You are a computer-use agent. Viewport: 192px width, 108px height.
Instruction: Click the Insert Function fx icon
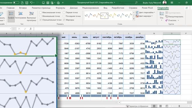31,29
